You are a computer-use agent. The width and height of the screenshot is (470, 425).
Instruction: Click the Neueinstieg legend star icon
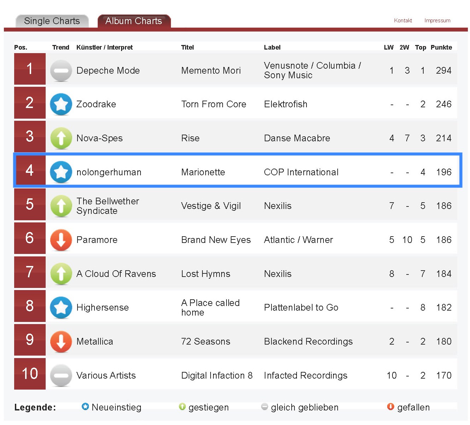[85, 407]
